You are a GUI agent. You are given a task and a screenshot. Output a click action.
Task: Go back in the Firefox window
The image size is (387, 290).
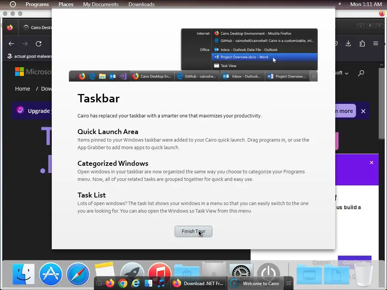(11, 44)
